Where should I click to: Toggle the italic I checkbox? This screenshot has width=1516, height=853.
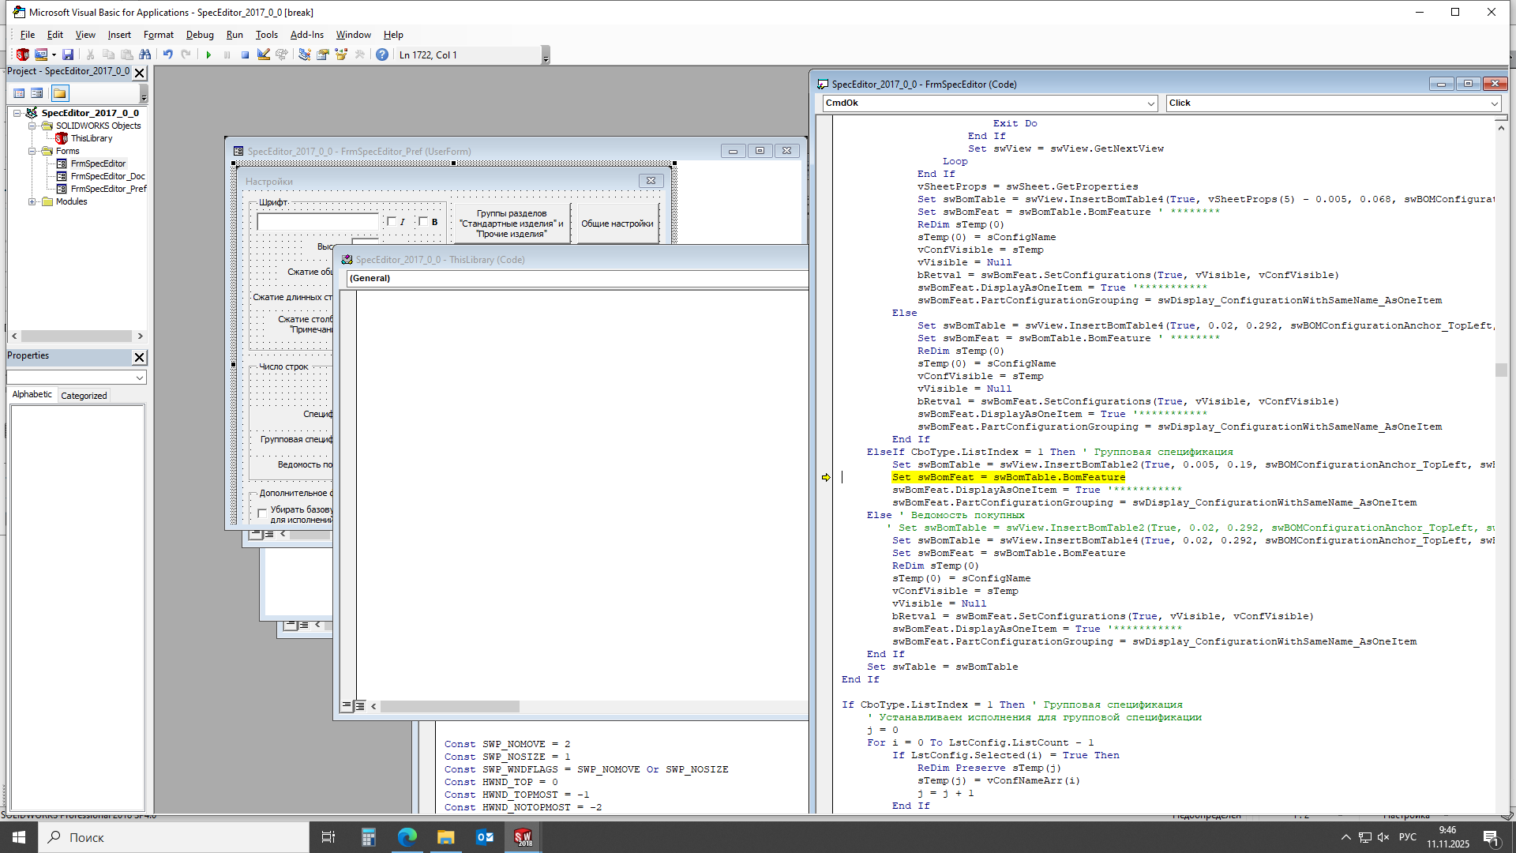click(x=392, y=222)
